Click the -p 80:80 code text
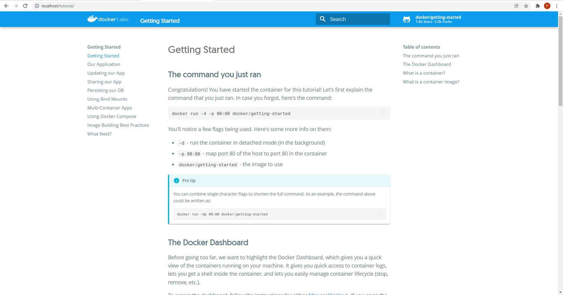Viewport: 563px width, 295px height. [x=189, y=154]
